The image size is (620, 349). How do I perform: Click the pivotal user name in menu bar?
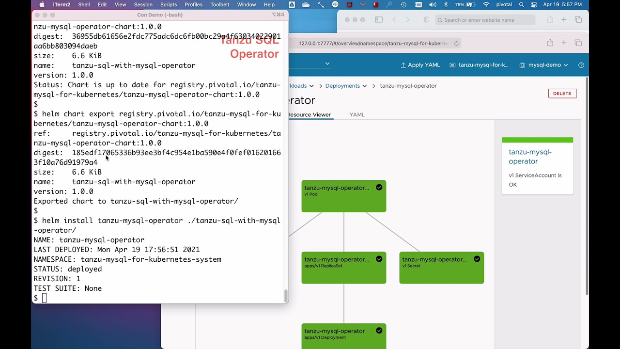pyautogui.click(x=504, y=5)
